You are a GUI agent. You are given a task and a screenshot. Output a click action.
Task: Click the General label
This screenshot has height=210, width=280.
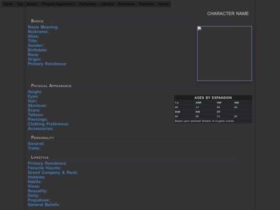pos(36,144)
